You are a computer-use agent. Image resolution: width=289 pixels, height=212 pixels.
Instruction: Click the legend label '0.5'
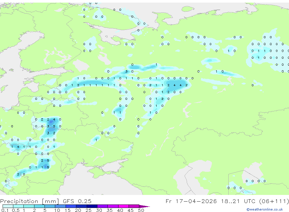pyautogui.click(x=16, y=210)
